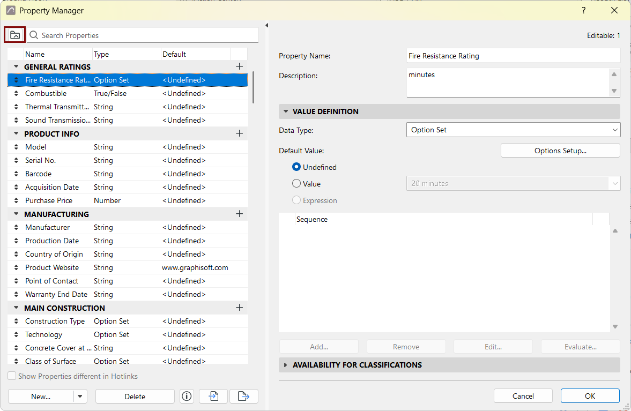This screenshot has height=411, width=631.
Task: Collapse the MAIN CONSTRUCTION group
Action: [x=16, y=308]
